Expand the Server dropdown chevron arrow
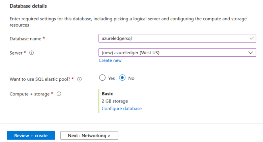Image resolution: width=263 pixels, height=142 pixels. (x=250, y=53)
